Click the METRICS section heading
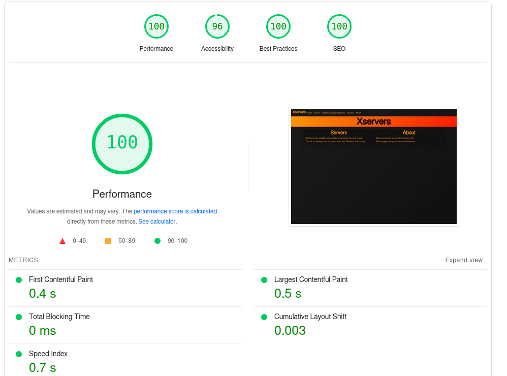 (x=23, y=260)
